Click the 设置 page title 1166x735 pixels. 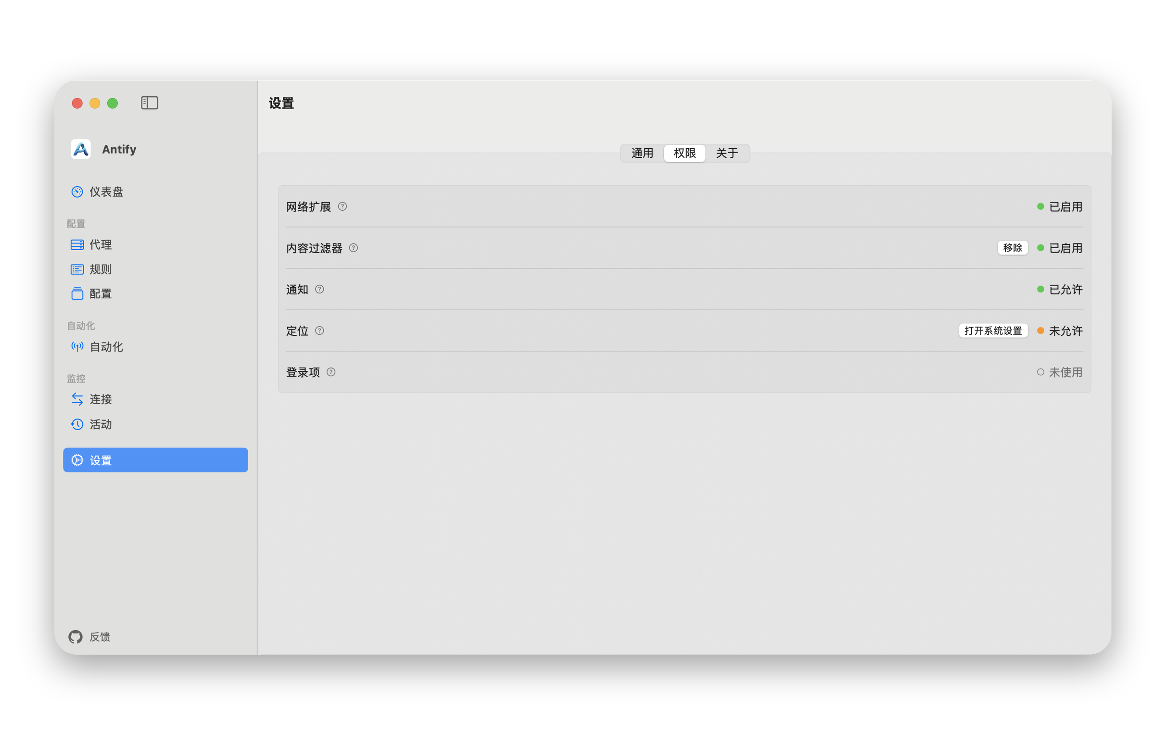click(x=281, y=103)
